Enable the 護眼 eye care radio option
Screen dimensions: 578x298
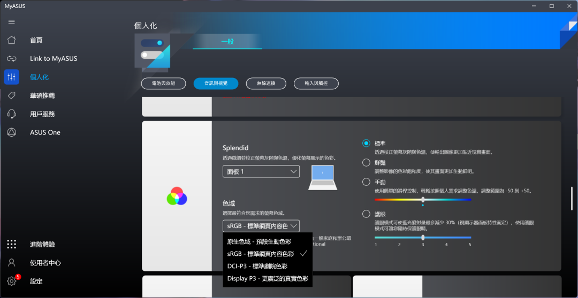pyautogui.click(x=366, y=214)
